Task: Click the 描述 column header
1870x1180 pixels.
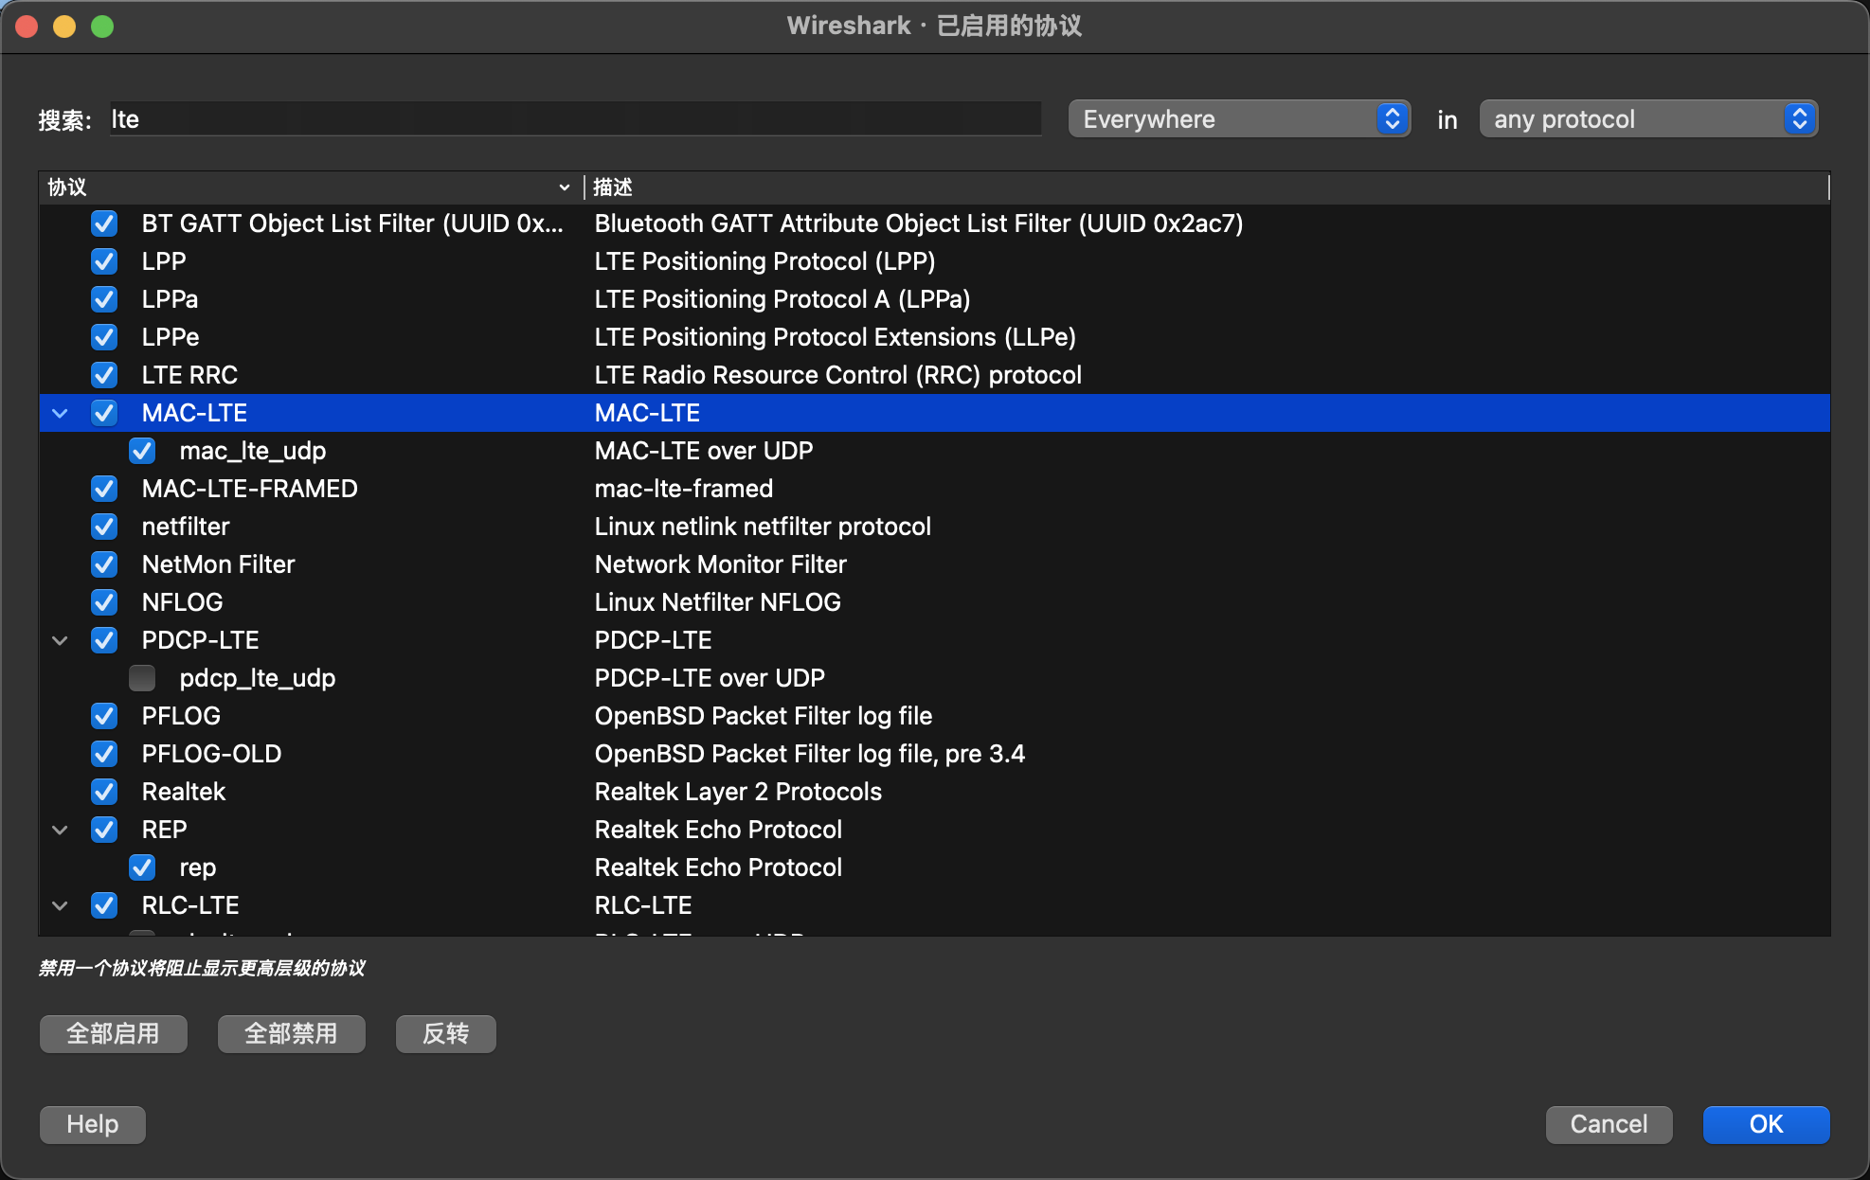Action: [x=1207, y=188]
